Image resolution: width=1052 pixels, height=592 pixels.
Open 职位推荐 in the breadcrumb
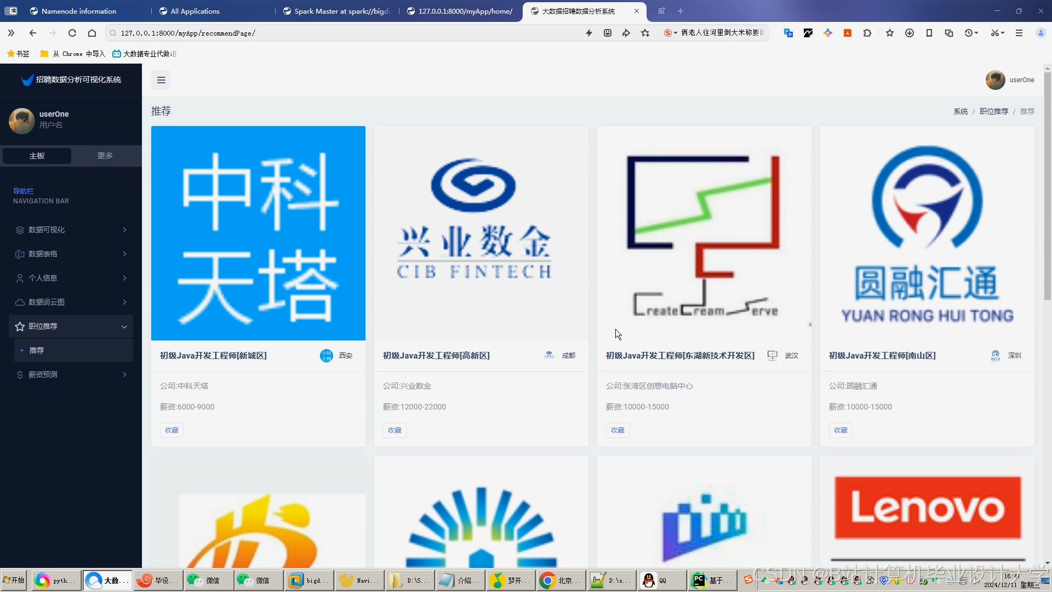coord(994,111)
